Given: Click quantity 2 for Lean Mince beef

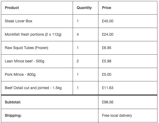Looking at the screenshot, I should click(78, 61).
